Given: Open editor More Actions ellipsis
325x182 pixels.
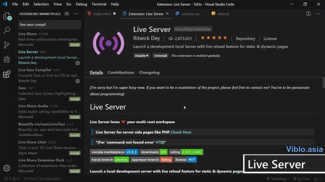Looking at the screenshot, I should (x=318, y=13).
